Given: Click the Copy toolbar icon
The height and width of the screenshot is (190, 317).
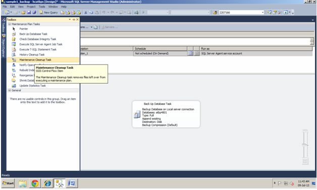Looking at the screenshot, I should coord(91,13).
